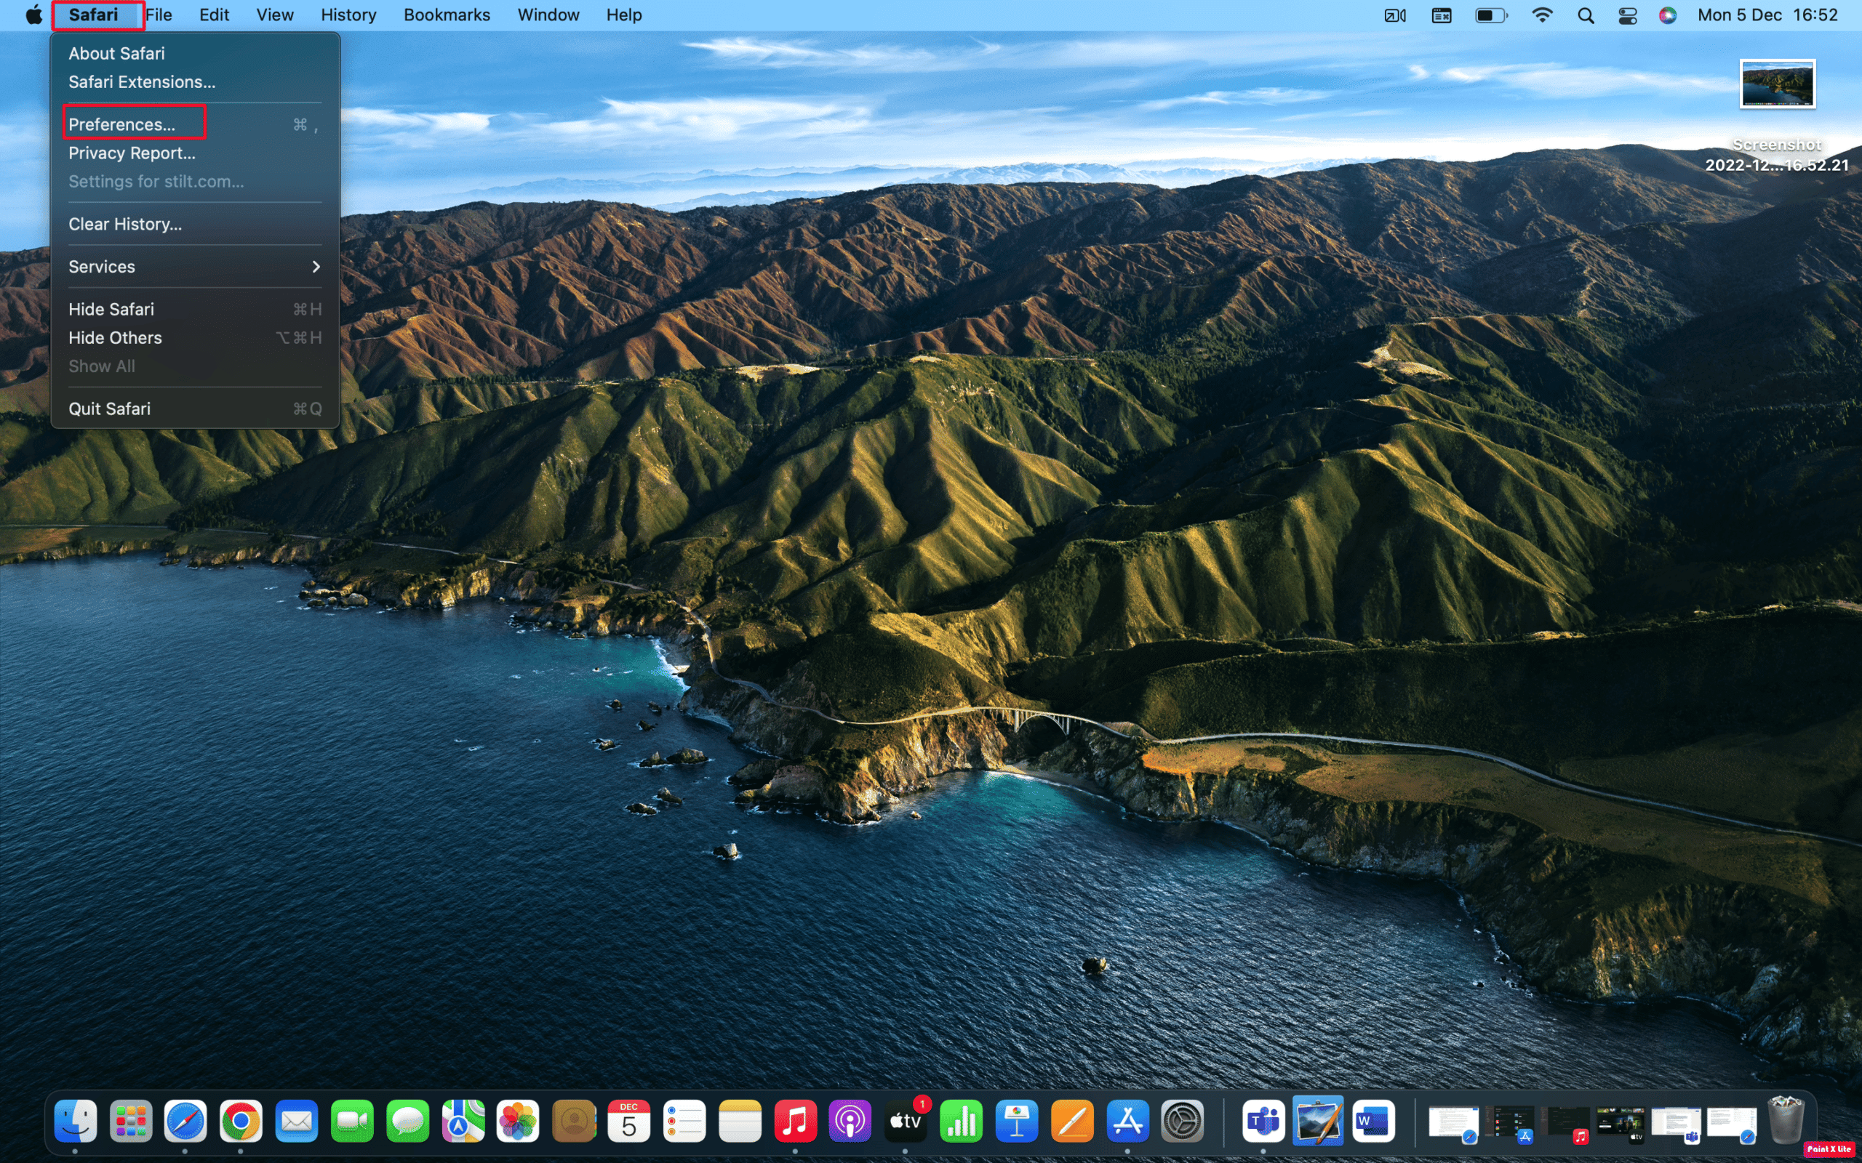Launch Chrome browser from dock
This screenshot has width=1862, height=1163.
tap(240, 1122)
